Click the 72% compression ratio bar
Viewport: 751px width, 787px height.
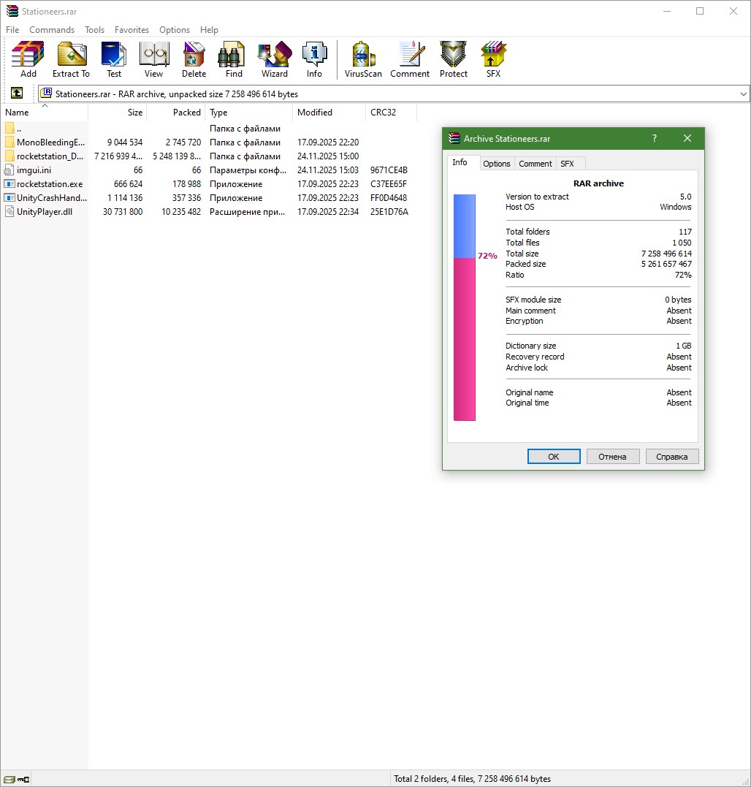click(465, 307)
